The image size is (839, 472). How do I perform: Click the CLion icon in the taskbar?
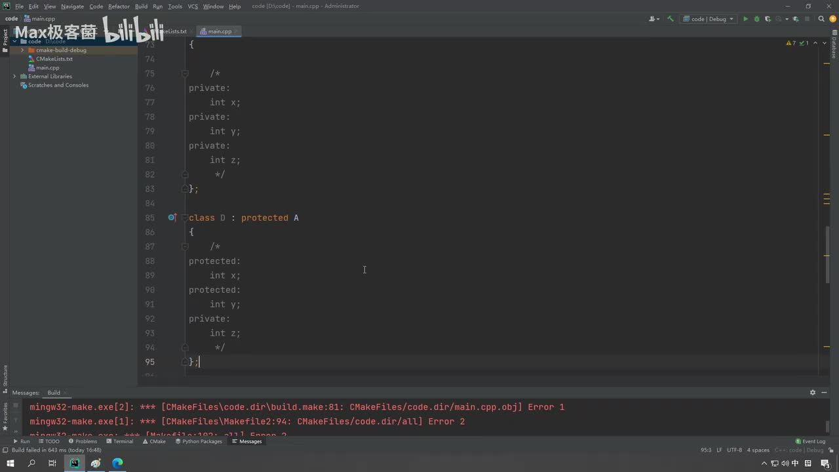click(x=74, y=463)
